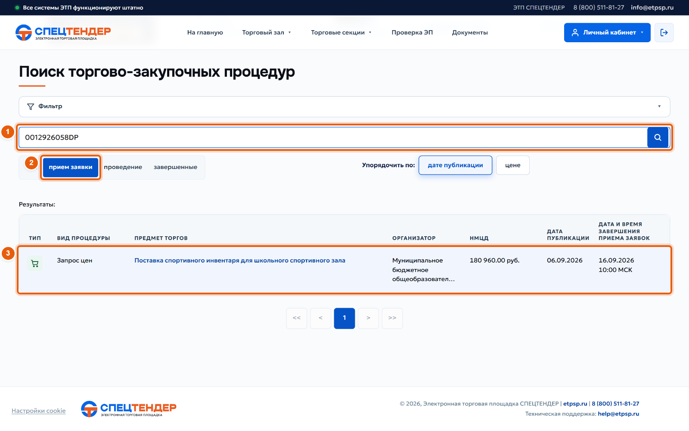Screen dimensions: 689x431
Task: Click the green shopping cart type icon
Action: [x=35, y=263]
